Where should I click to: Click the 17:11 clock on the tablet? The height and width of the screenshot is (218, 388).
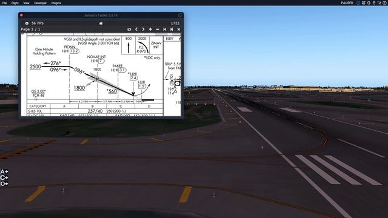(x=175, y=23)
